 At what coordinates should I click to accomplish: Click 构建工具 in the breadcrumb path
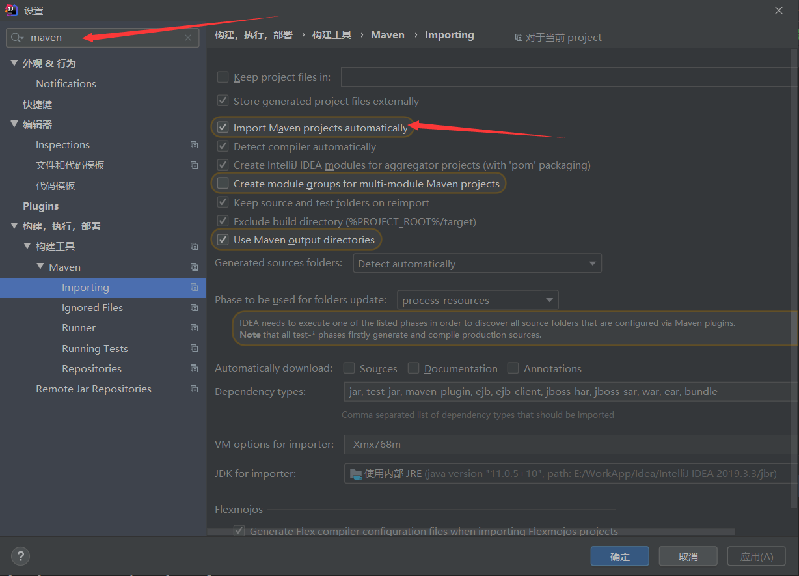(332, 35)
